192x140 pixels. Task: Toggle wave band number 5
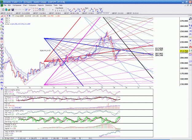coord(62,10)
